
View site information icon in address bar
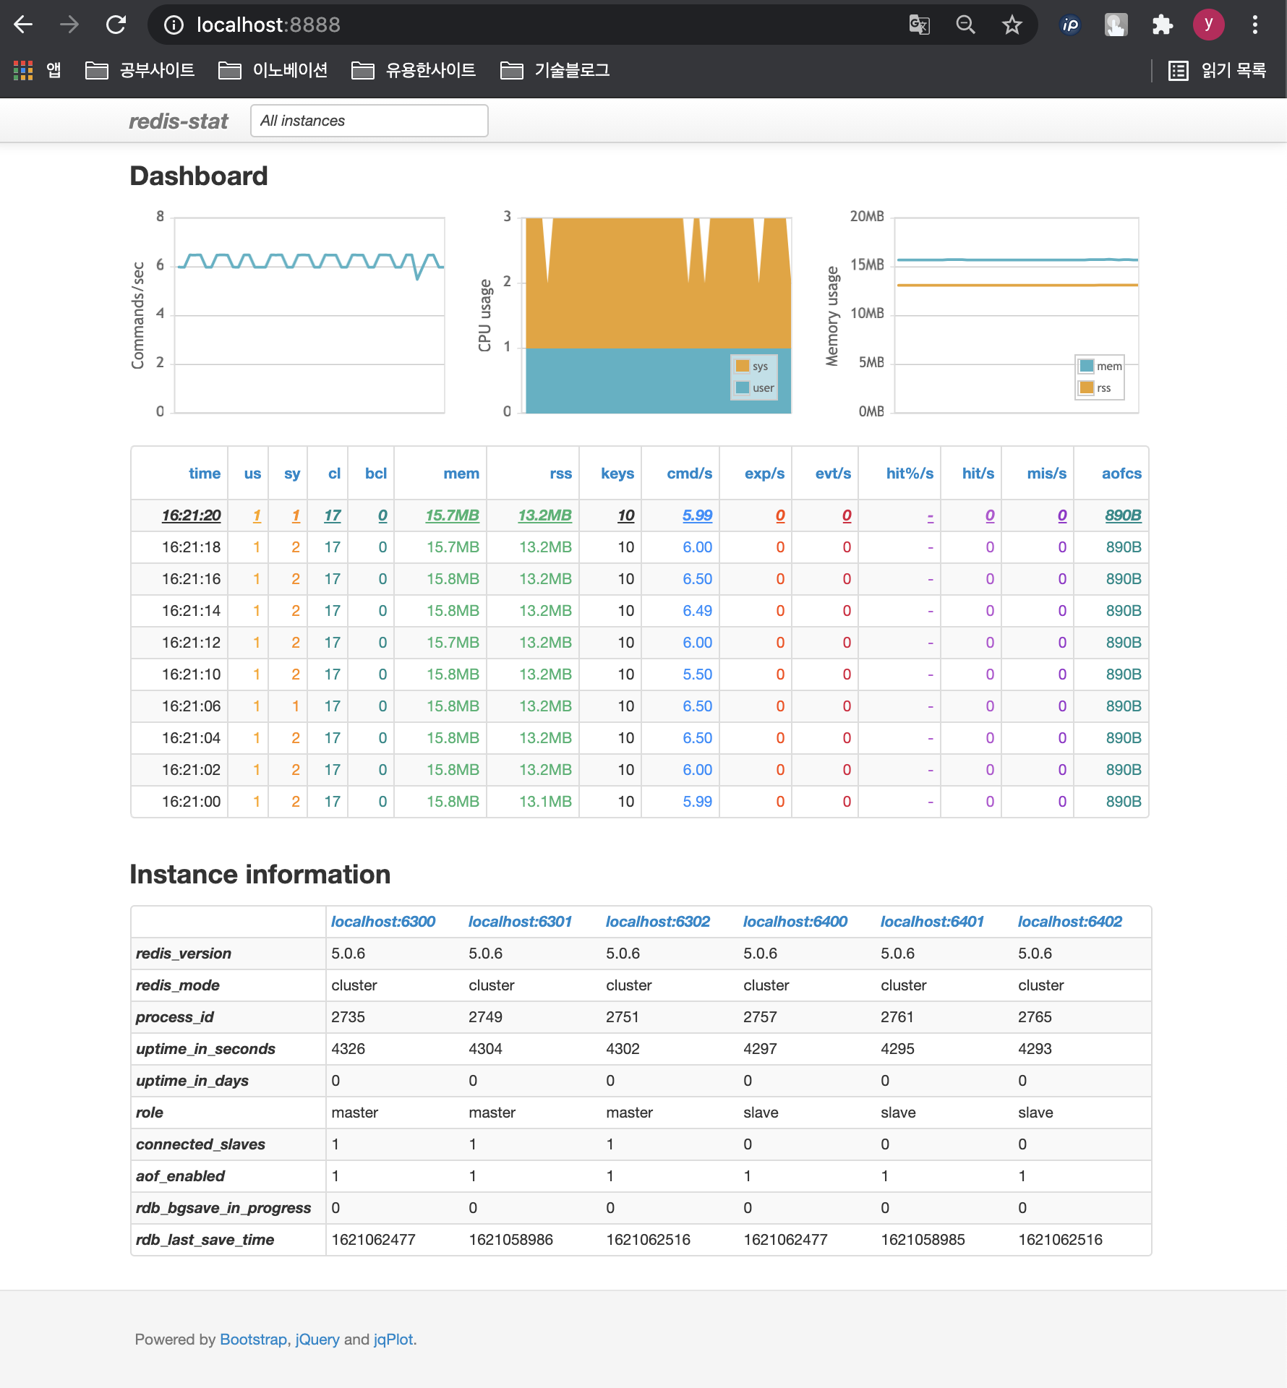pyautogui.click(x=174, y=25)
